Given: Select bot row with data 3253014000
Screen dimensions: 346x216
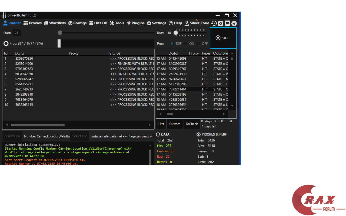Looking at the screenshot, I should [x=78, y=64].
